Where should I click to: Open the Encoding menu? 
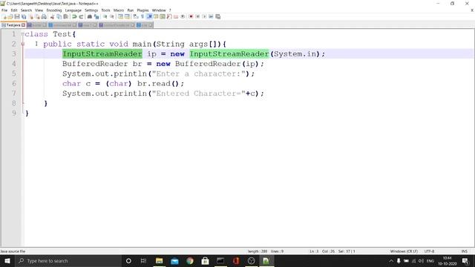tap(54, 10)
